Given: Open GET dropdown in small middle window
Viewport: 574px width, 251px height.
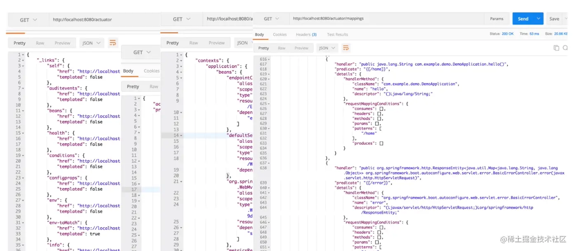Looking at the screenshot, I should tap(141, 52).
